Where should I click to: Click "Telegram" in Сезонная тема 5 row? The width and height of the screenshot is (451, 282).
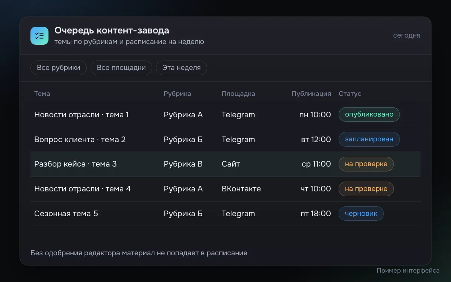pos(238,214)
